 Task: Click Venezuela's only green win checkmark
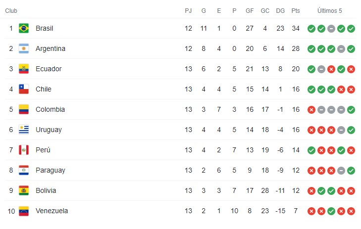point(331,211)
